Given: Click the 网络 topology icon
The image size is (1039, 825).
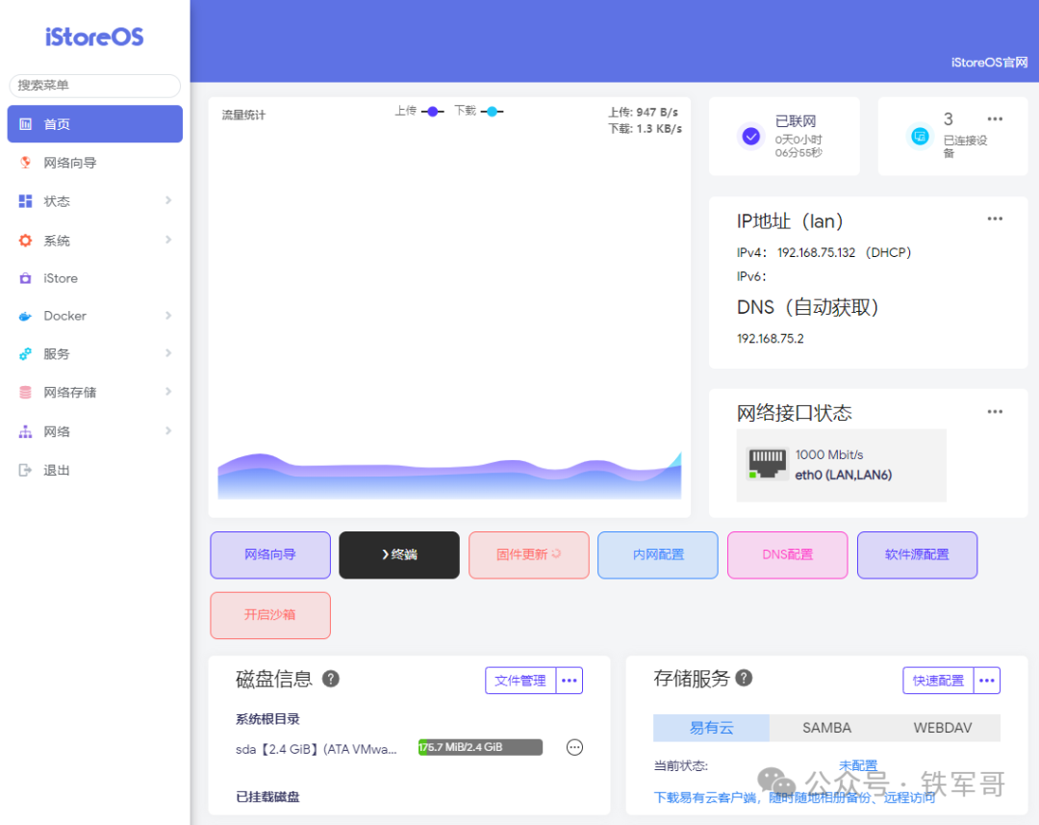Looking at the screenshot, I should 25,431.
